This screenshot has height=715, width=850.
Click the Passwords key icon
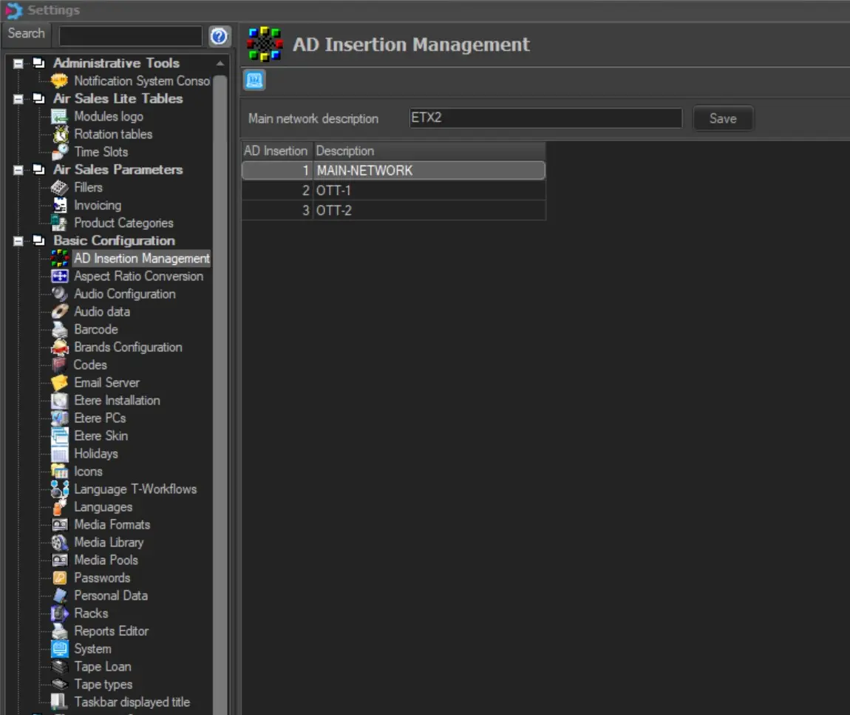(61, 578)
